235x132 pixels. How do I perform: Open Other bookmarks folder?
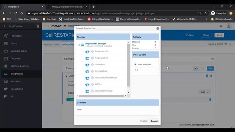pyautogui.click(x=222, y=19)
